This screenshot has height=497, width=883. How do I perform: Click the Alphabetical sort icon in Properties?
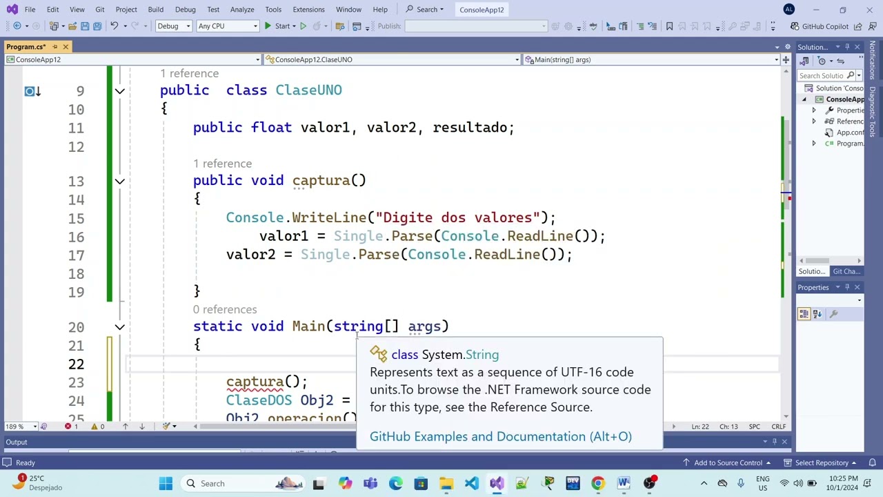817,314
